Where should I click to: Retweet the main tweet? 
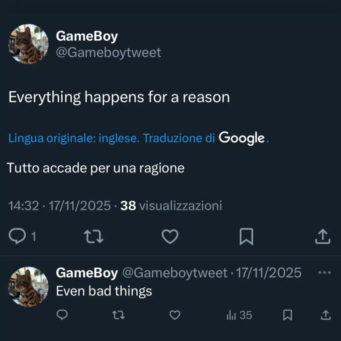pos(94,236)
